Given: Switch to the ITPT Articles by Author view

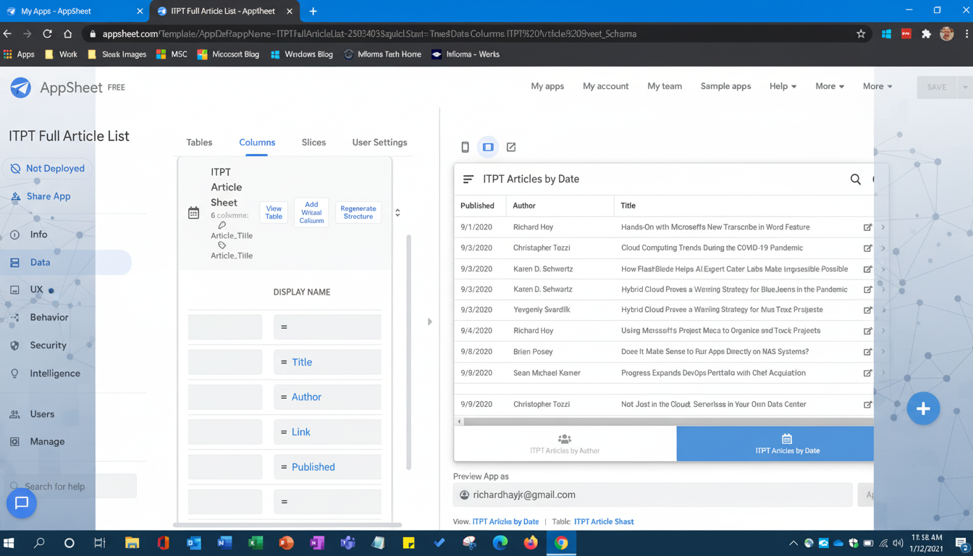Looking at the screenshot, I should (565, 444).
